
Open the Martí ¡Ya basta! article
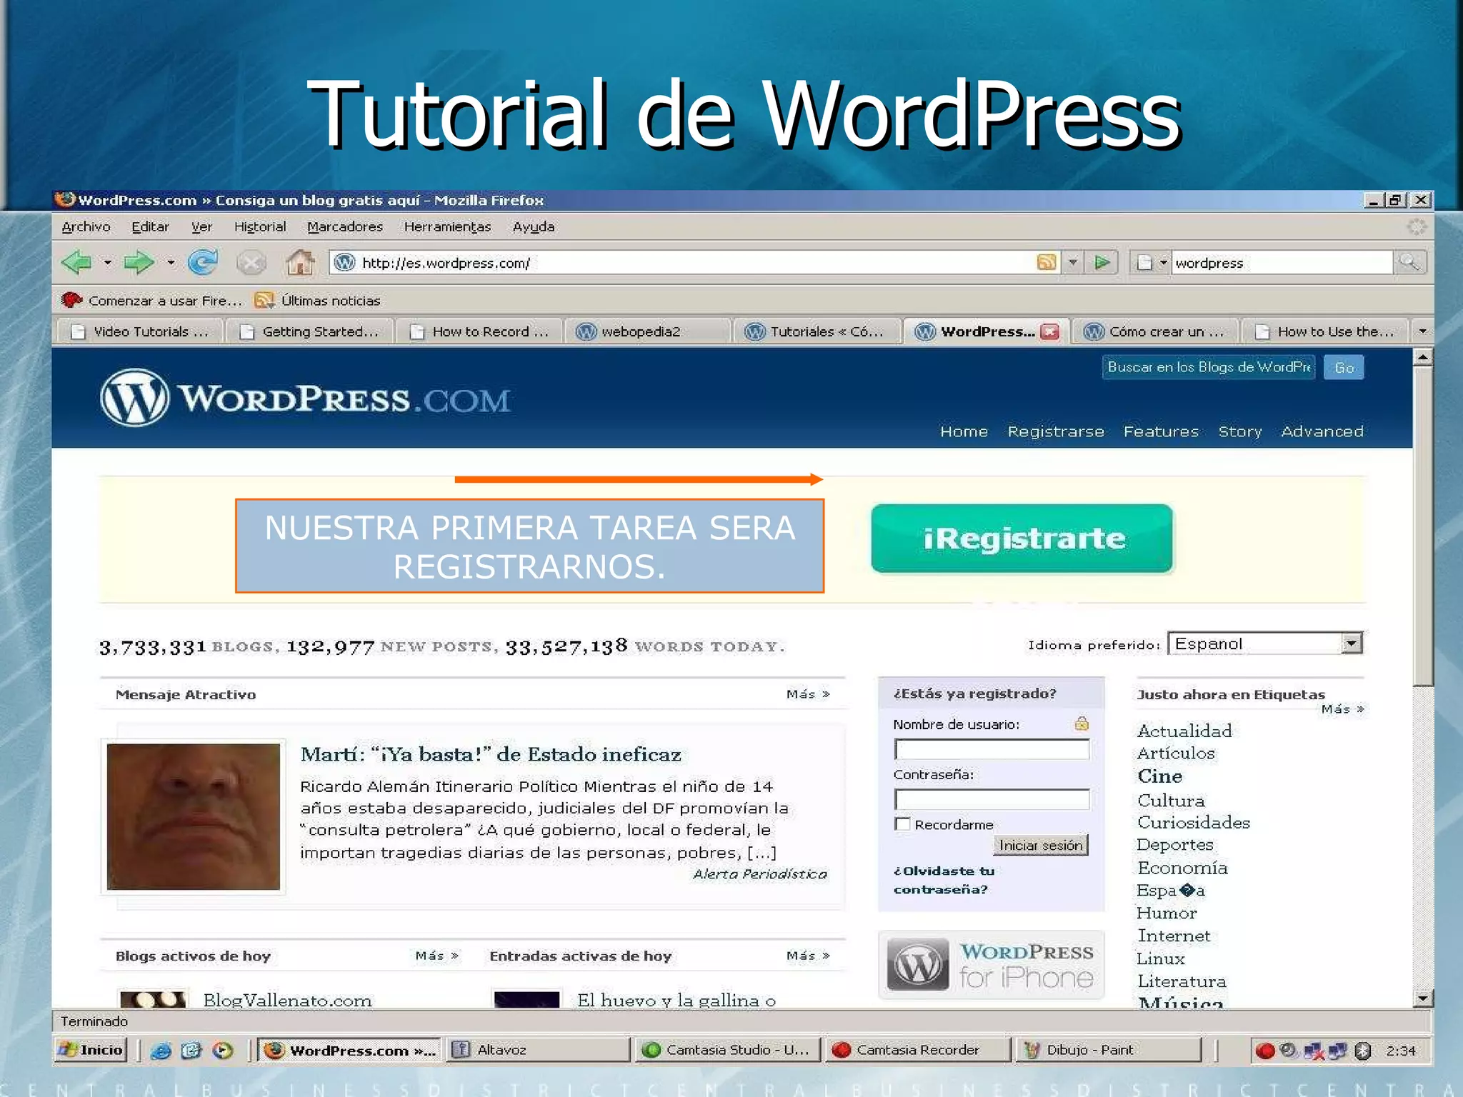pyautogui.click(x=491, y=754)
